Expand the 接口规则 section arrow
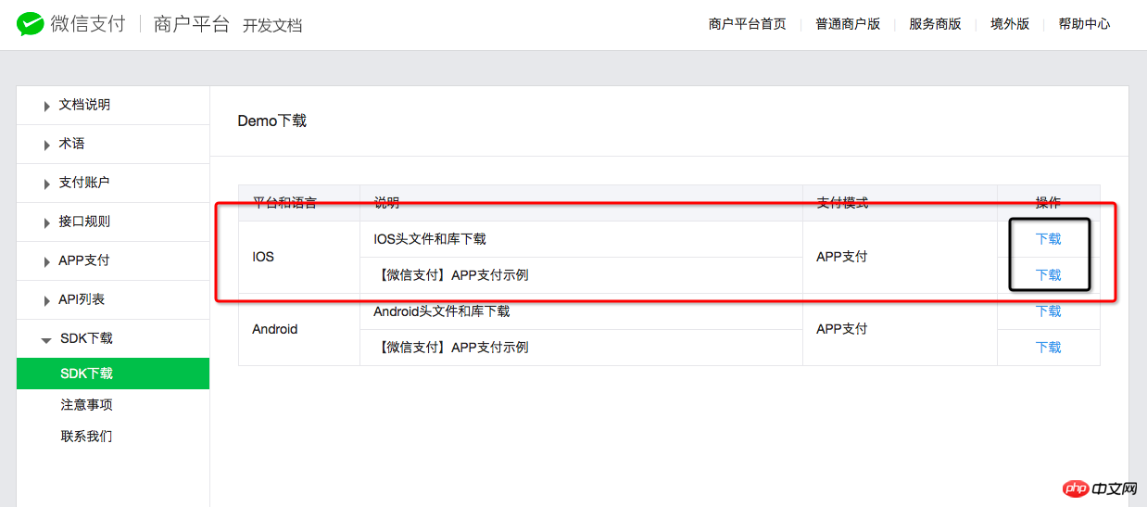Screen dimensions: 1147x507 47,223
